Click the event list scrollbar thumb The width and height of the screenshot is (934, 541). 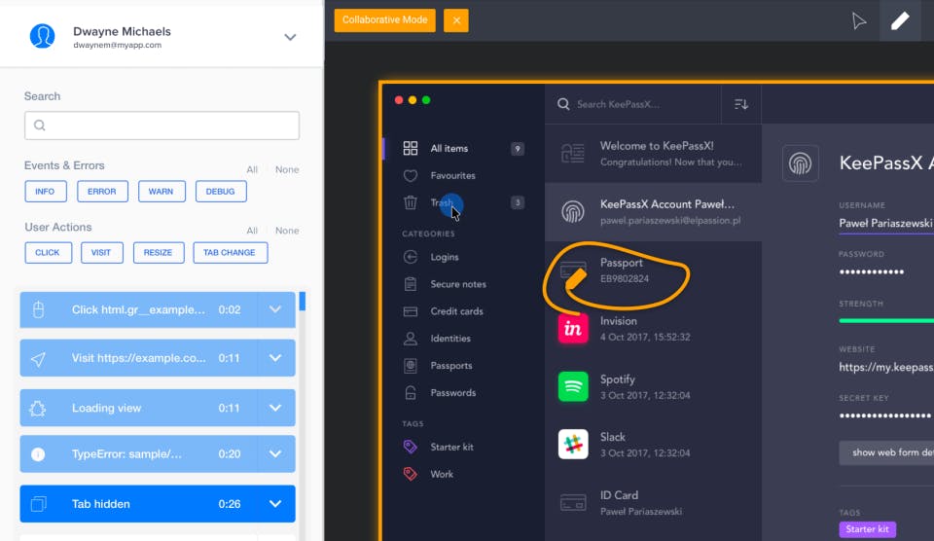point(303,302)
